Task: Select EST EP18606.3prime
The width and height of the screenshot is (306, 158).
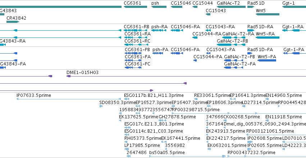Action: [x=209, y=106]
